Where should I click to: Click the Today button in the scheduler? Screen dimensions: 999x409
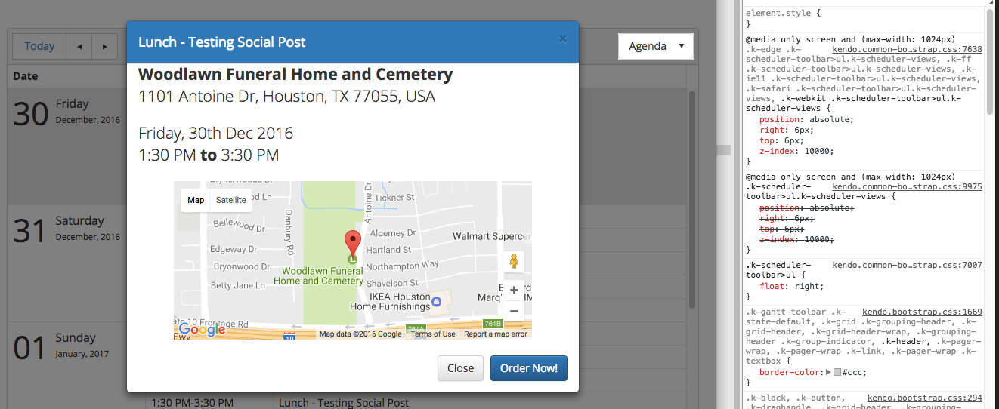pos(39,47)
